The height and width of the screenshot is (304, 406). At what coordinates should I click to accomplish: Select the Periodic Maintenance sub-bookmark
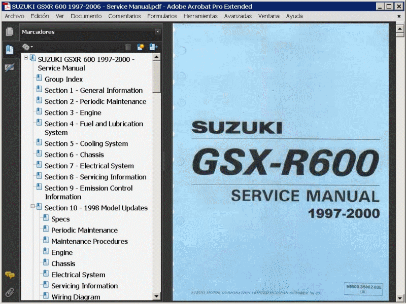tap(84, 230)
